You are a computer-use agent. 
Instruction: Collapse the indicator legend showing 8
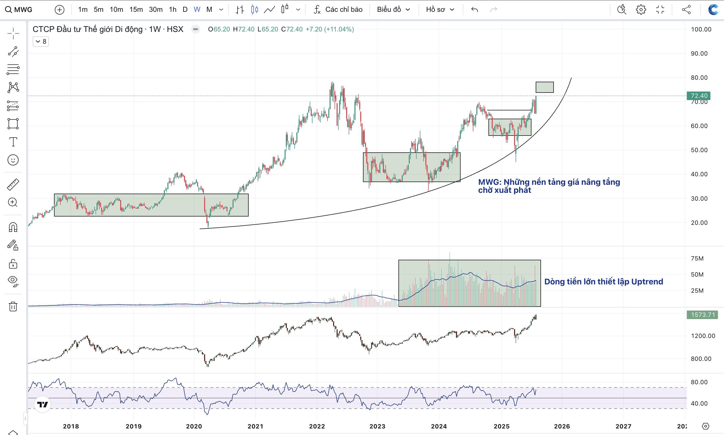coord(41,42)
